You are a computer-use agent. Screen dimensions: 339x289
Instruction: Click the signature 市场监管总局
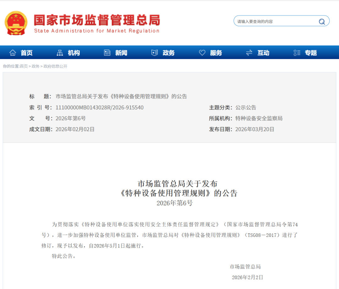245,267
